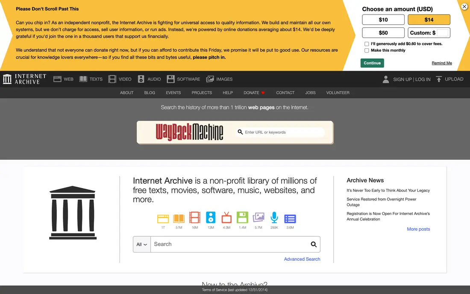Viewport: 470px width, 294px height.
Task: Click the green software icon labeled 1.4M
Action: tap(243, 218)
